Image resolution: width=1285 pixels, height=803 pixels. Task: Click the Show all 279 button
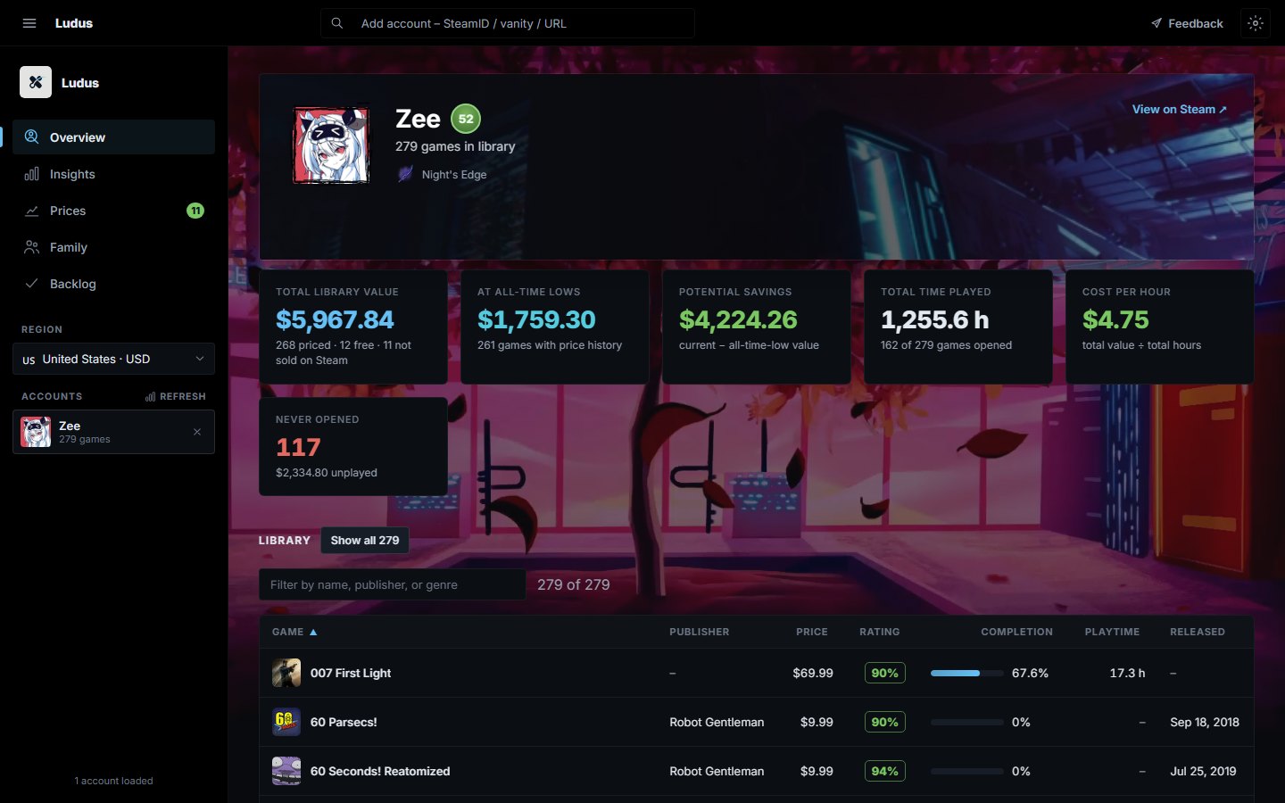coord(365,540)
